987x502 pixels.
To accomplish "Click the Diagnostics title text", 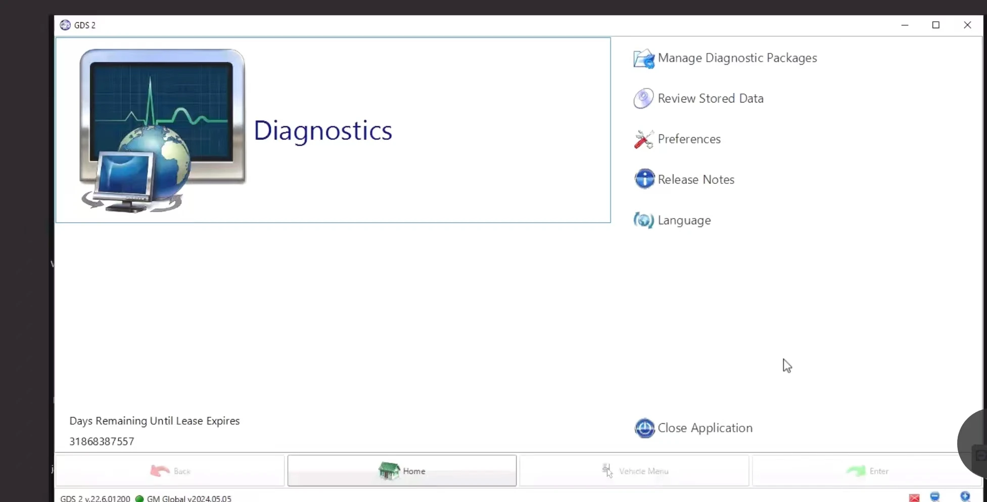I will (322, 131).
